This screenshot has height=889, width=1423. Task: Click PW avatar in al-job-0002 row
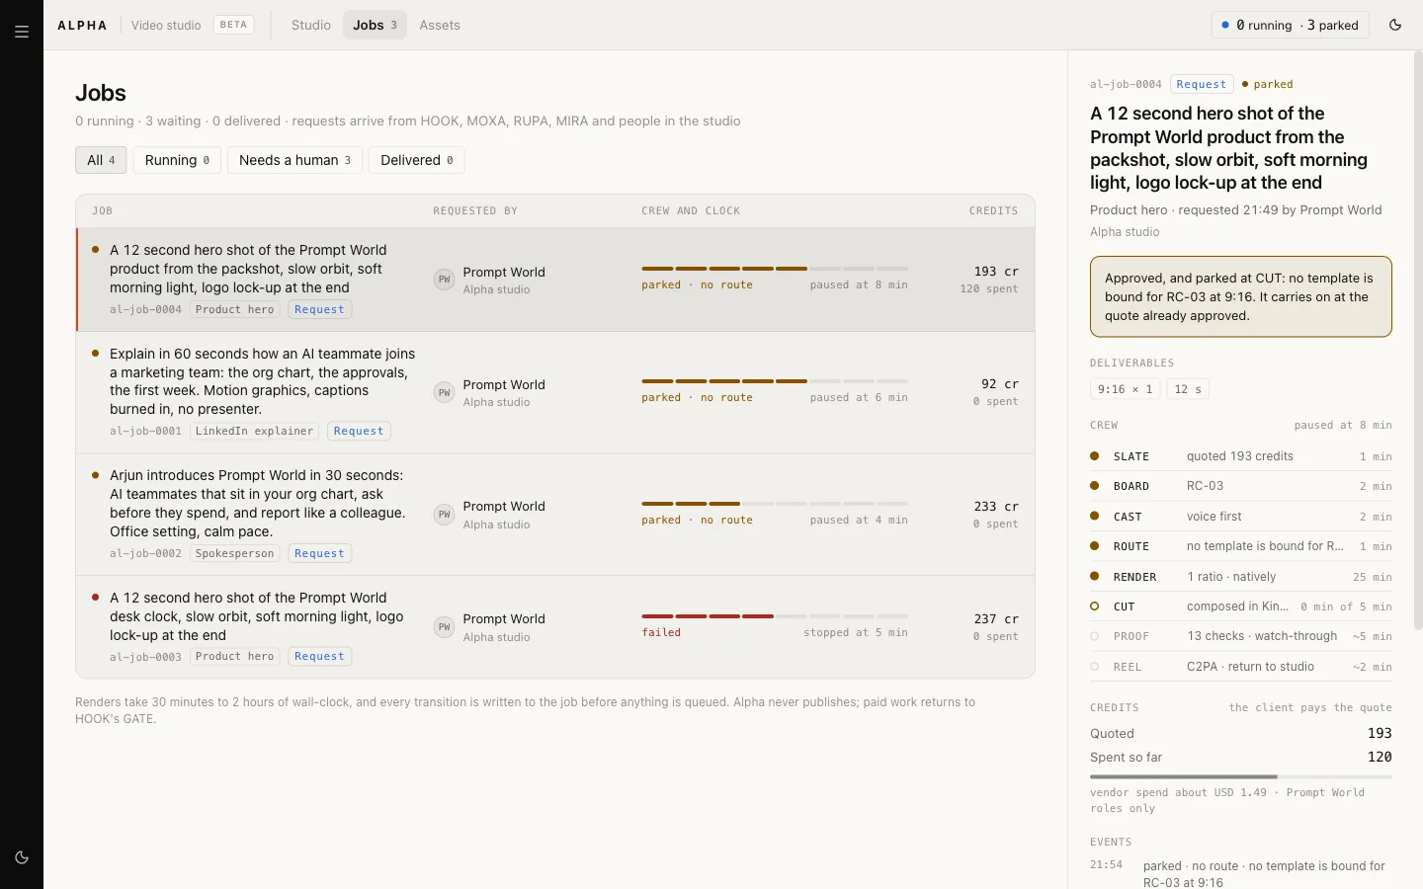coord(444,515)
